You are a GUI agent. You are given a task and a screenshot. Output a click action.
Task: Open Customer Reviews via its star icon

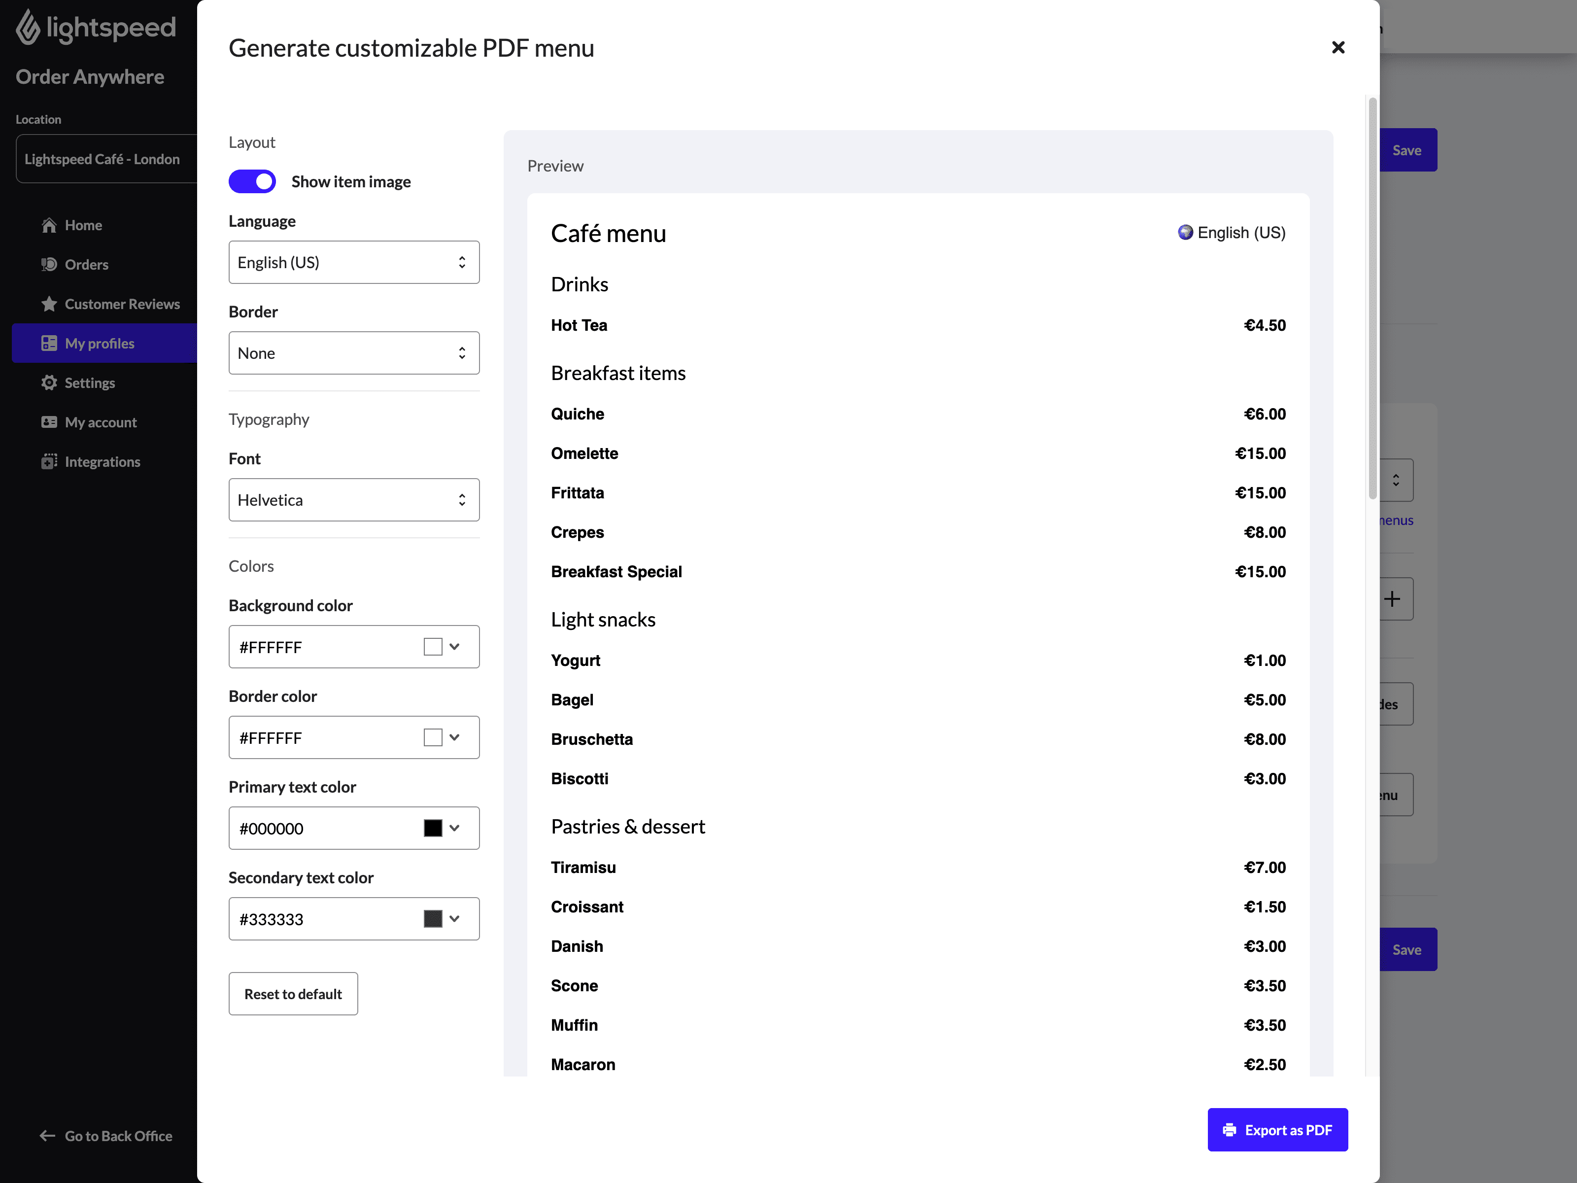[49, 304]
